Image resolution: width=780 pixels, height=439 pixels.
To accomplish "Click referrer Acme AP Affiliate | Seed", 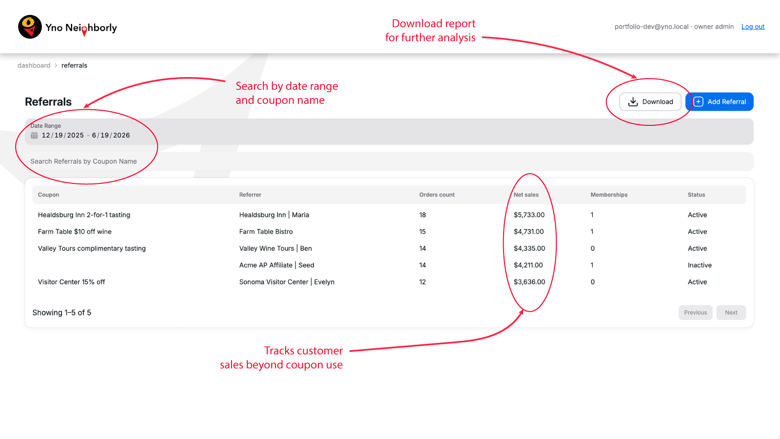I will (x=276, y=265).
